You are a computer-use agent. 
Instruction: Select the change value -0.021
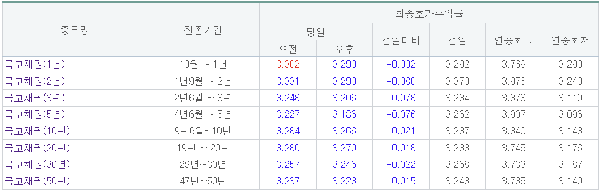tap(401, 131)
